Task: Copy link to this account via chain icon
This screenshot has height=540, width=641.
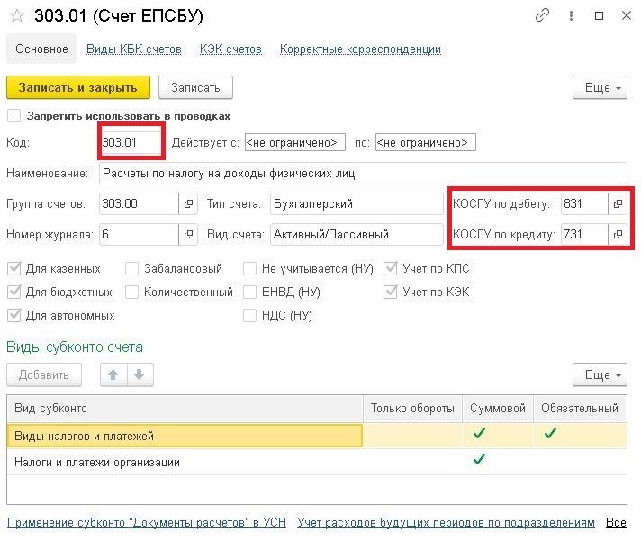Action: point(542,15)
